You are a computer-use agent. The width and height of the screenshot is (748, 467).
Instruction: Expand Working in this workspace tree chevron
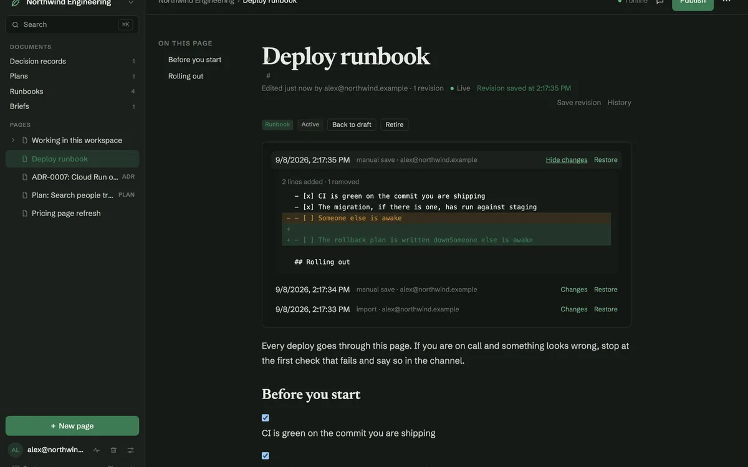click(x=13, y=140)
